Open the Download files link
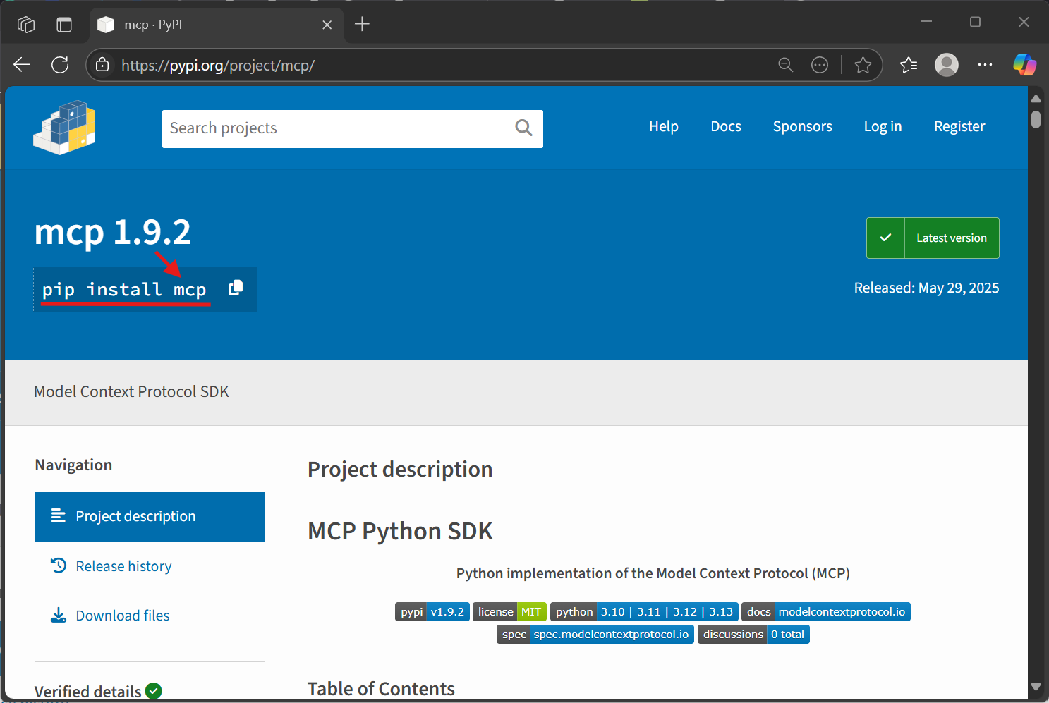Viewport: 1049px width, 703px height. tap(123, 616)
